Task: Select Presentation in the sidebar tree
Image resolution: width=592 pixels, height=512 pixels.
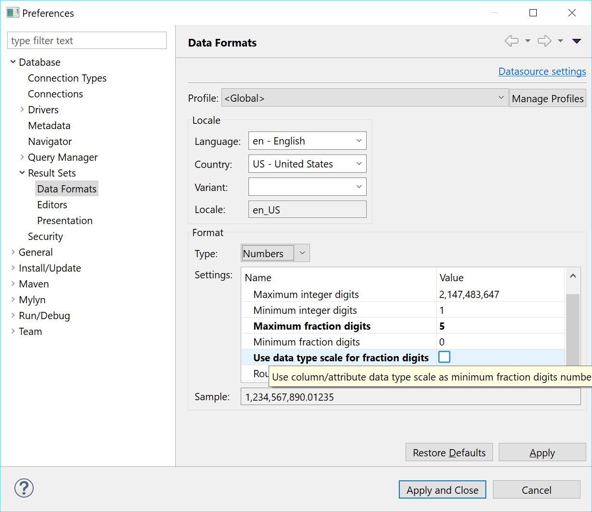Action: click(x=65, y=220)
